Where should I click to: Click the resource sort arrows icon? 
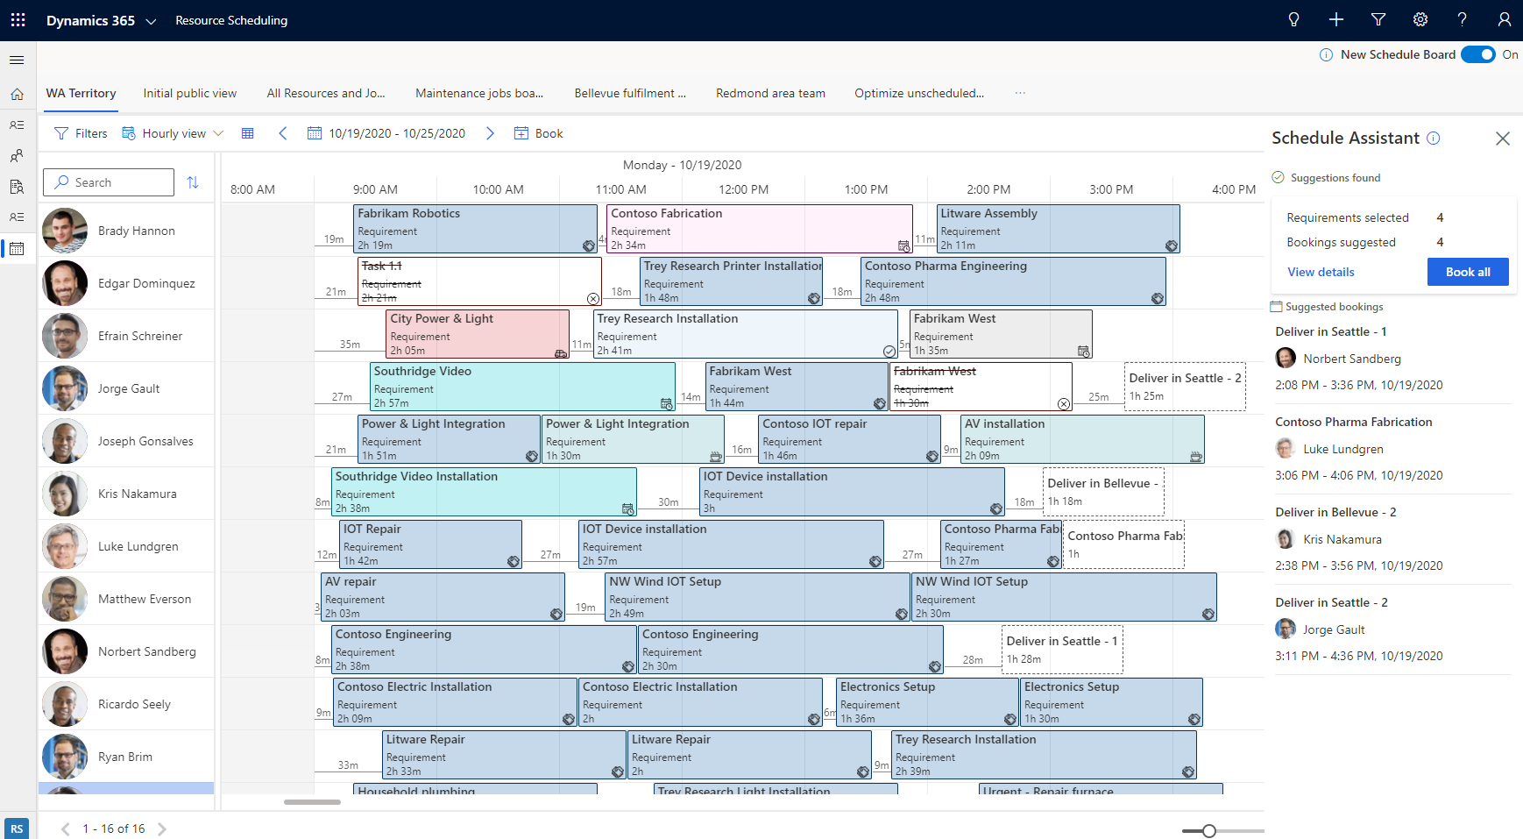(193, 182)
